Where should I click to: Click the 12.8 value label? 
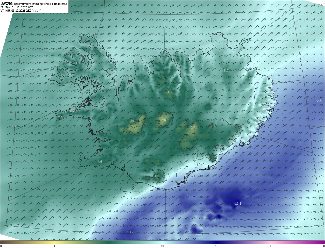[318, 101]
